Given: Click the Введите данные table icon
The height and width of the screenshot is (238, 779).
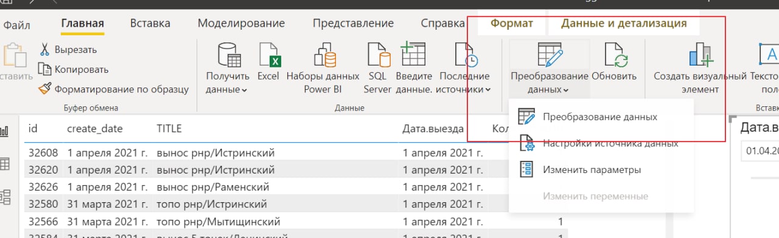Looking at the screenshot, I should pyautogui.click(x=413, y=54).
